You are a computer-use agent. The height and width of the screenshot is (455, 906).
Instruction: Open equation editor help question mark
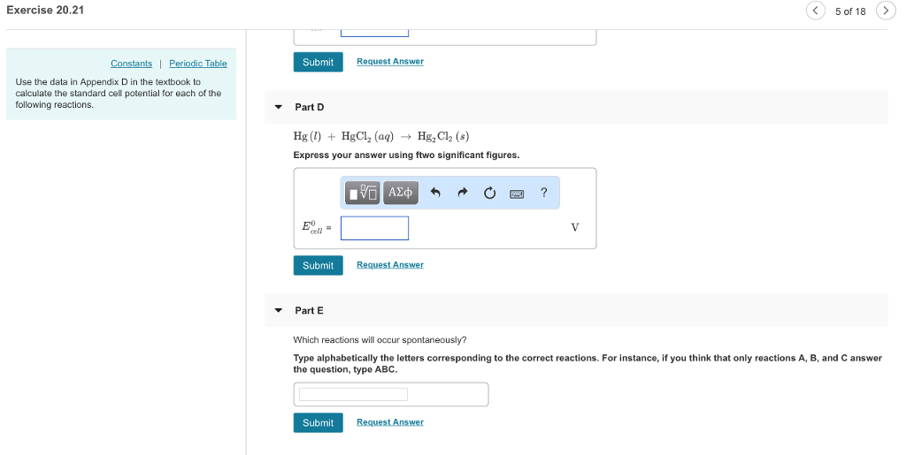pyautogui.click(x=544, y=193)
